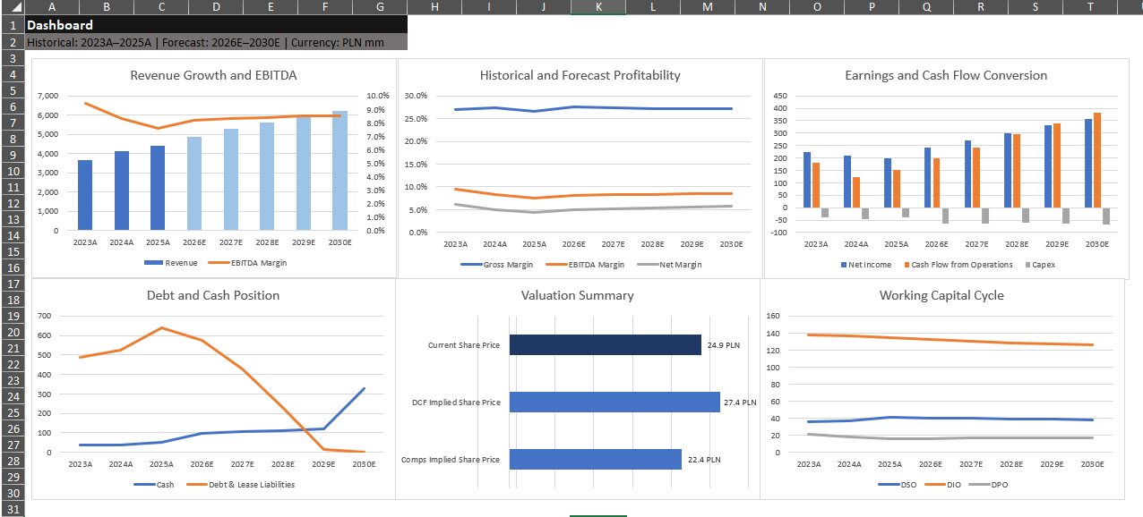The image size is (1143, 517).
Task: Click the 700 axis label in Debt chart
Action: (44, 316)
